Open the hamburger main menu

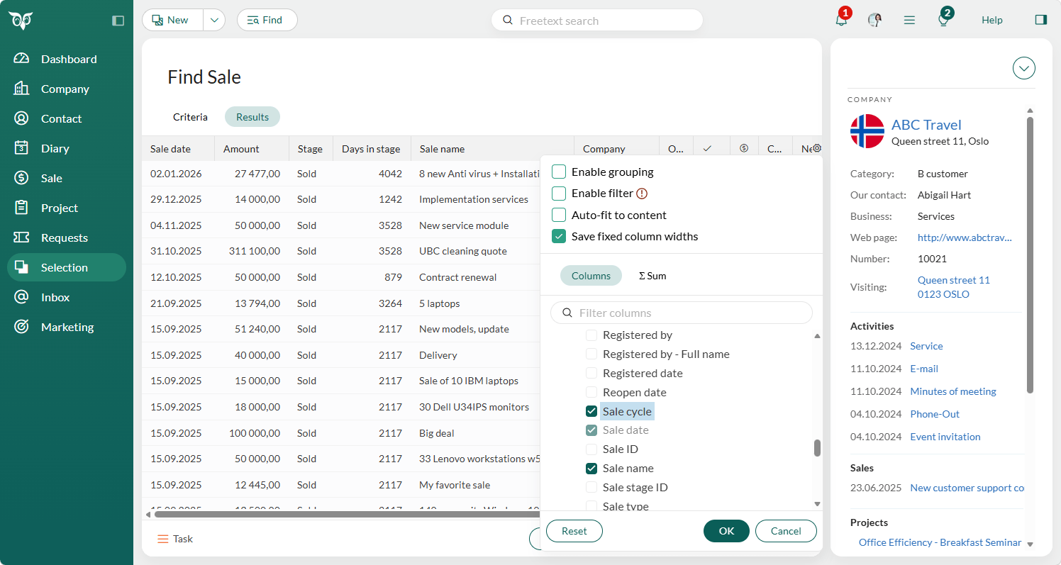coord(909,20)
